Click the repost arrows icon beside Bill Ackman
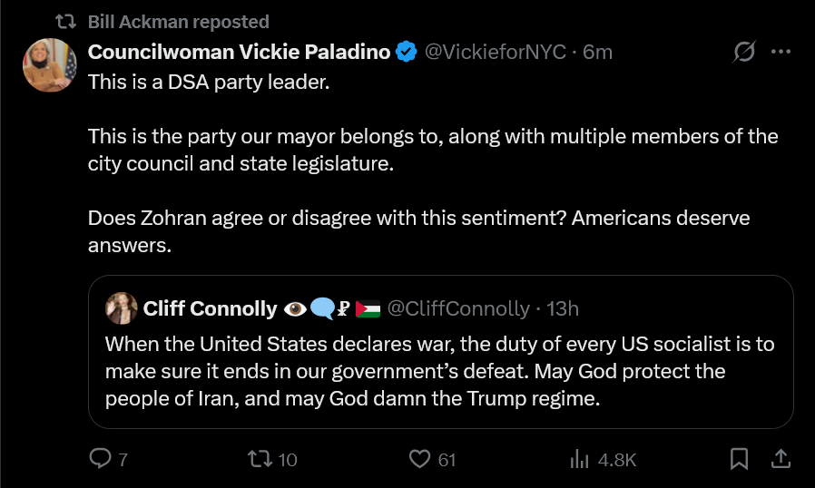 pyautogui.click(x=66, y=22)
